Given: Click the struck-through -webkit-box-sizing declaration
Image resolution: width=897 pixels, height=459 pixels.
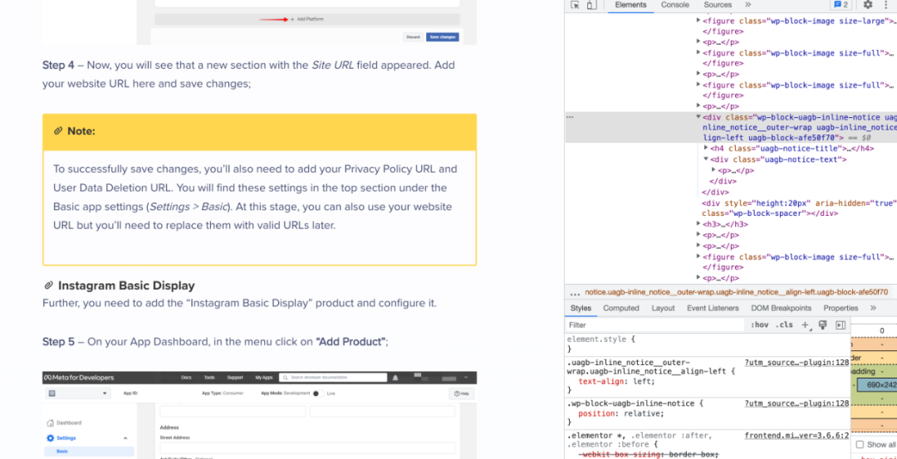Looking at the screenshot, I should 648,454.
